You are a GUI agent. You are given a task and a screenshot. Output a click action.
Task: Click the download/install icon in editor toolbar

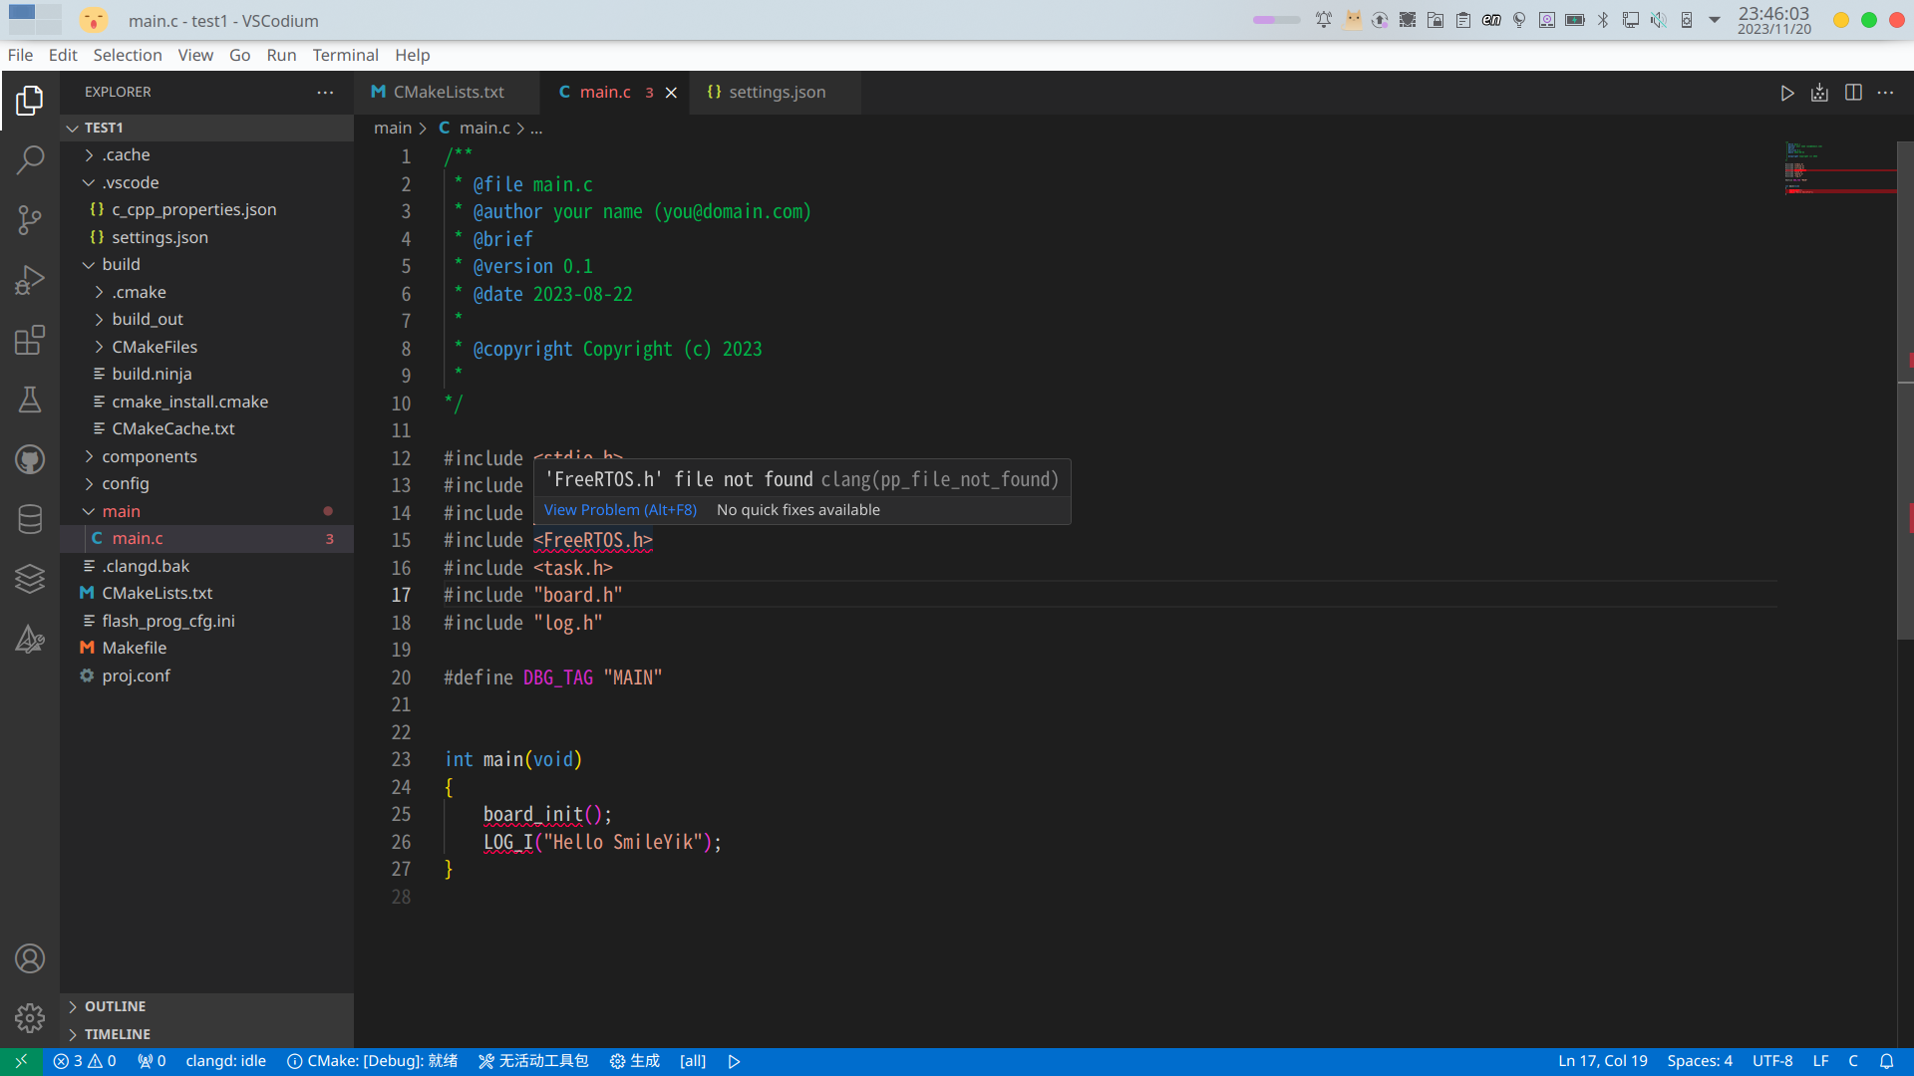1820,93
